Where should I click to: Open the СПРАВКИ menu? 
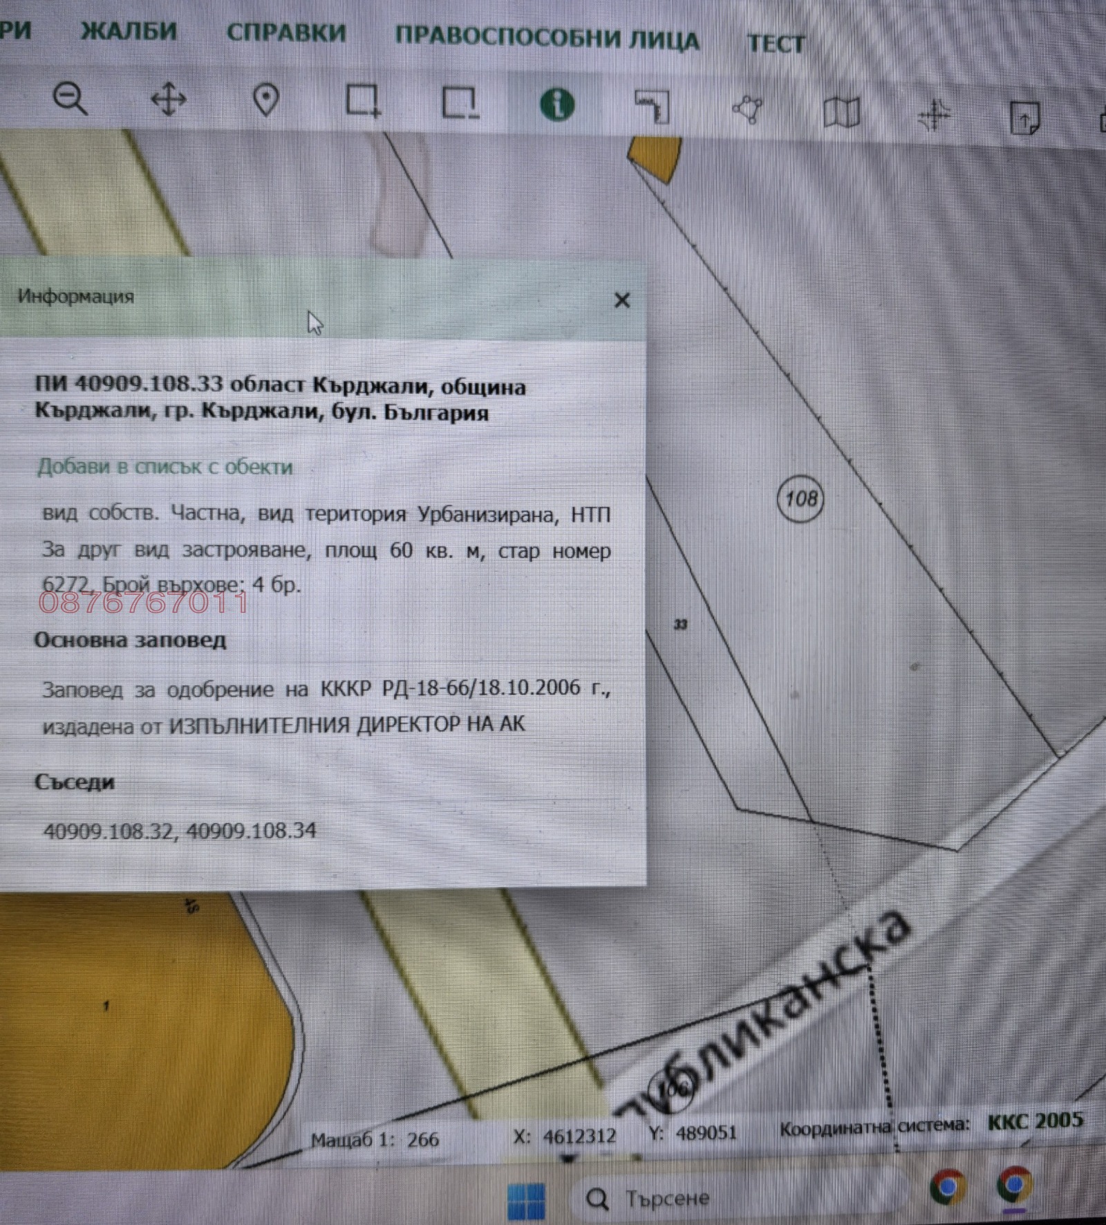coord(286,33)
